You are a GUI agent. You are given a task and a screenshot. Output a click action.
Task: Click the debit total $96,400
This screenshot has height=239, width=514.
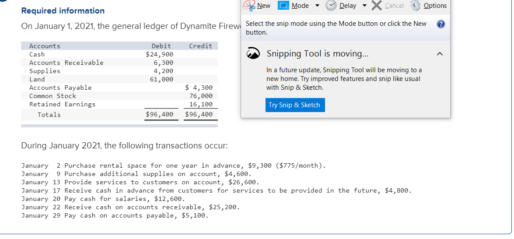coord(159,114)
